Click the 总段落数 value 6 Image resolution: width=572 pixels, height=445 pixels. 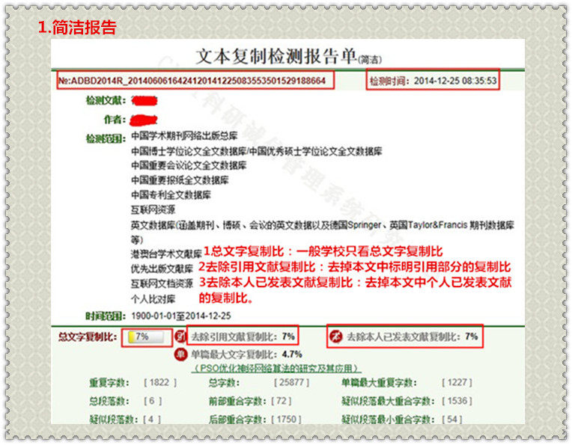point(153,401)
